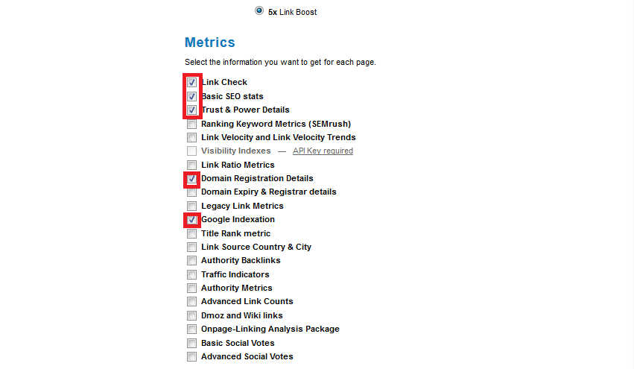This screenshot has height=369, width=634.
Task: Click the Domain Expiry & Registrar details label
Action: point(269,192)
